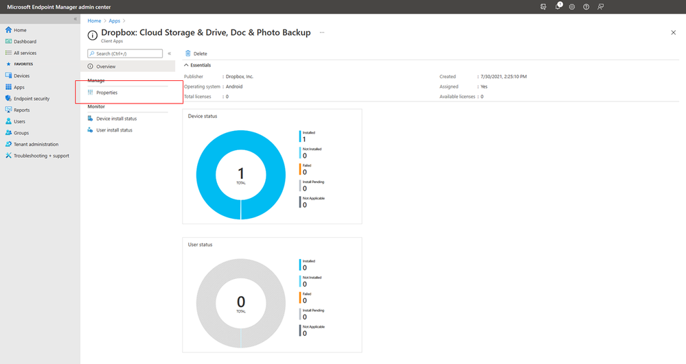Click the Devices icon in sidebar

click(8, 75)
